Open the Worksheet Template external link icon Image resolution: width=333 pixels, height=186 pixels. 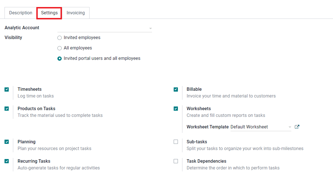[297, 127]
